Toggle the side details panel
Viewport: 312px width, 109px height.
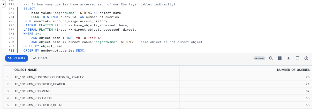click(x=298, y=58)
